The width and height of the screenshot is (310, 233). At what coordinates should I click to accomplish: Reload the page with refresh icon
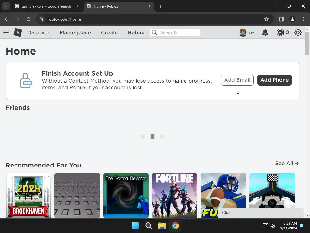point(28,19)
